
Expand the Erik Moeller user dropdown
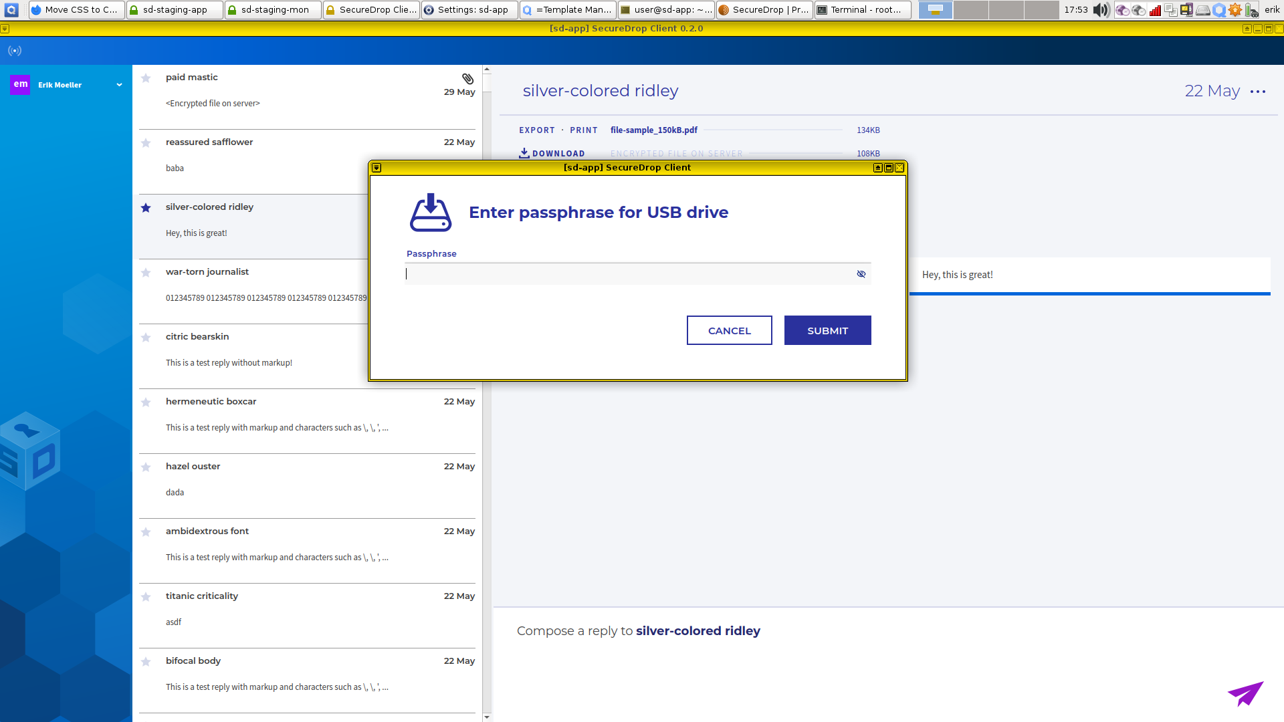click(119, 85)
